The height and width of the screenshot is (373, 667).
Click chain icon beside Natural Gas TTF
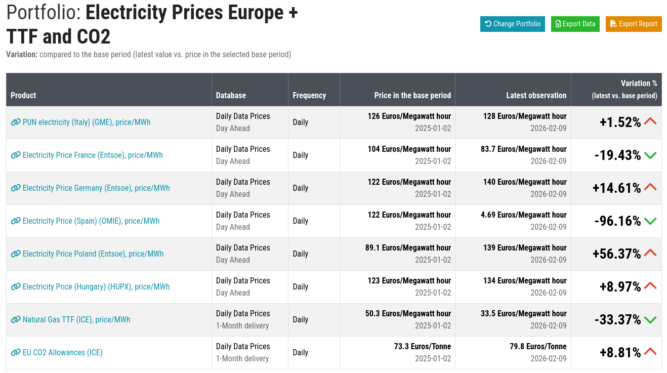click(x=16, y=320)
